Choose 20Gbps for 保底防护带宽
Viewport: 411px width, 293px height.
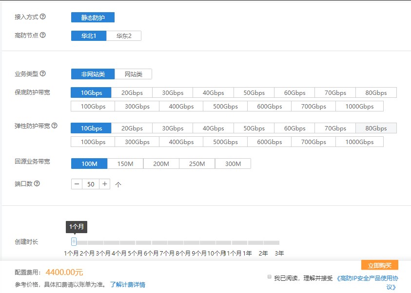[x=132, y=93]
